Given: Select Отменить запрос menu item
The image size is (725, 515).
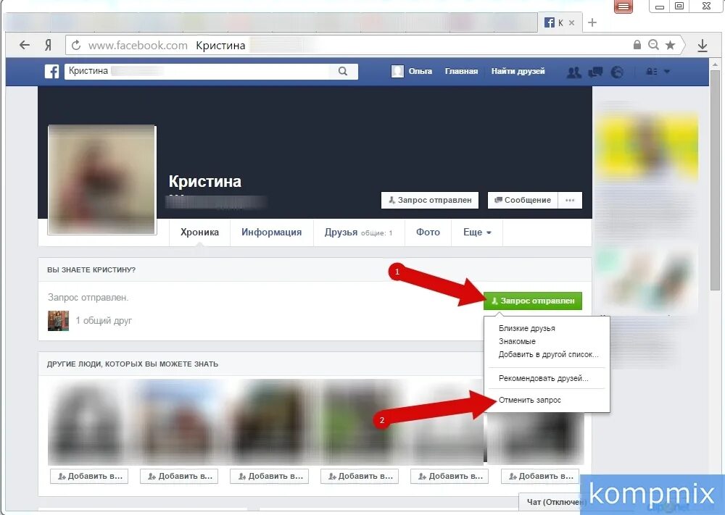Looking at the screenshot, I should click(529, 400).
